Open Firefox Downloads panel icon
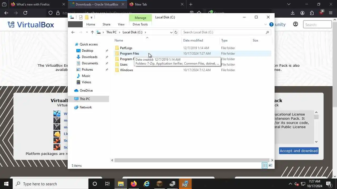Screen dimensions: 337x189 click(x=293, y=13)
